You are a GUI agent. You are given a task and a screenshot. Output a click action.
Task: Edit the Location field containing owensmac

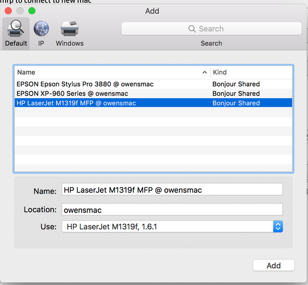point(172,209)
